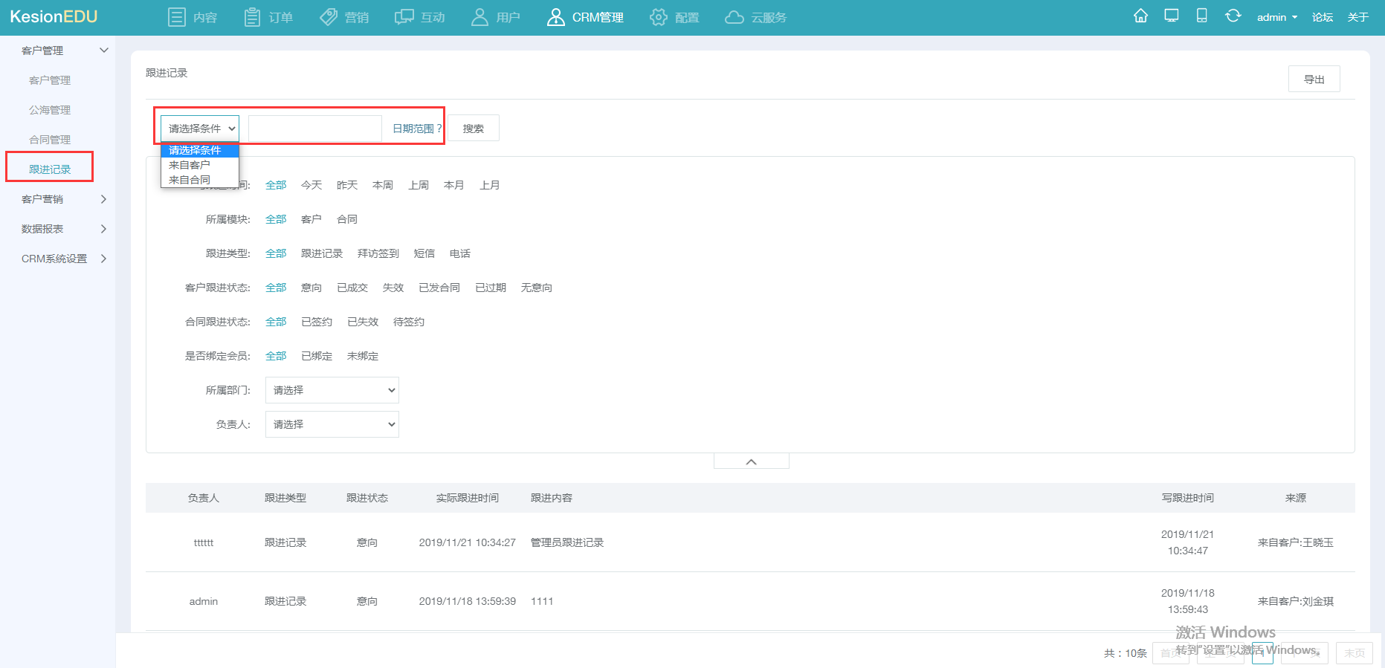Choose 来自客户 in the dropdown list
The height and width of the screenshot is (668, 1385).
tap(200, 165)
